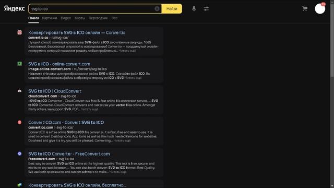
Task: Switch to the Видео tab
Action: [66, 18]
